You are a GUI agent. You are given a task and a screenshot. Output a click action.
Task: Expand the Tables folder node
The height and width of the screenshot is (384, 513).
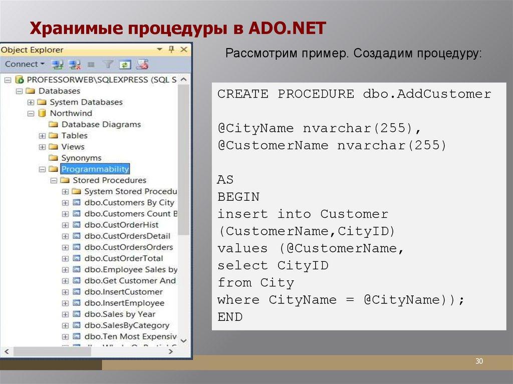(42, 136)
